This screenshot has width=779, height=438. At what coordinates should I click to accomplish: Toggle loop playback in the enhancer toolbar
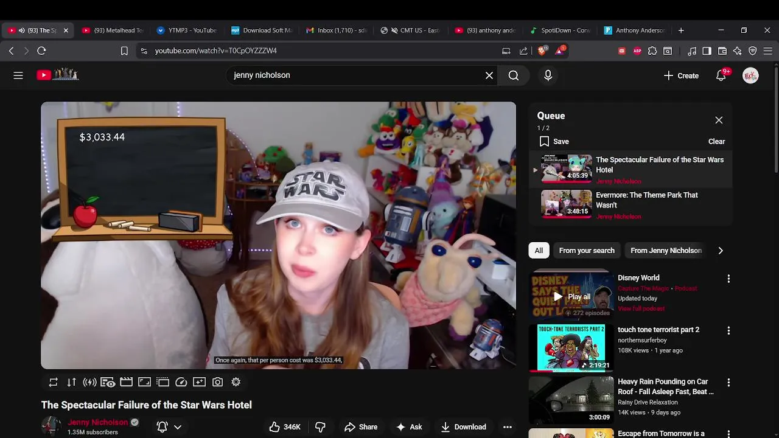[x=54, y=382]
